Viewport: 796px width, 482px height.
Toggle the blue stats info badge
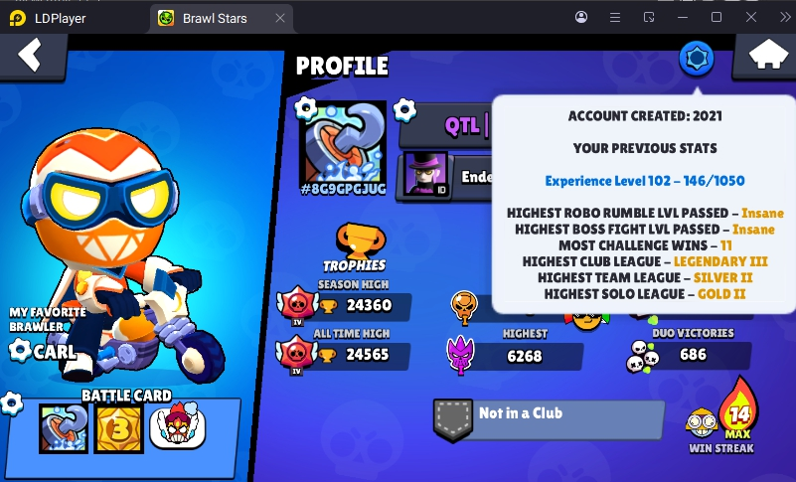pyautogui.click(x=697, y=59)
